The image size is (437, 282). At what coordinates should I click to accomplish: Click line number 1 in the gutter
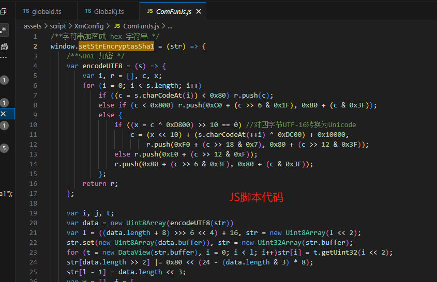click(35, 37)
